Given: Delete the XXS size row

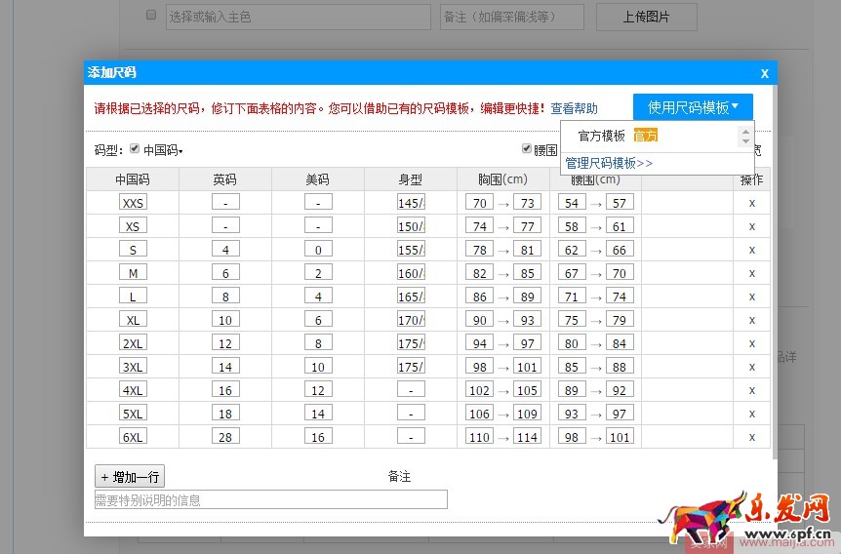Looking at the screenshot, I should tap(751, 203).
